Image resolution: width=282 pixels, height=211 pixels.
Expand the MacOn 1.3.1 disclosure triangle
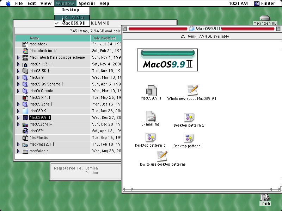(x=18, y=64)
